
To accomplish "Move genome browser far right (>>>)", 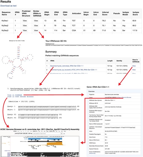I will click(x=31, y=131).
